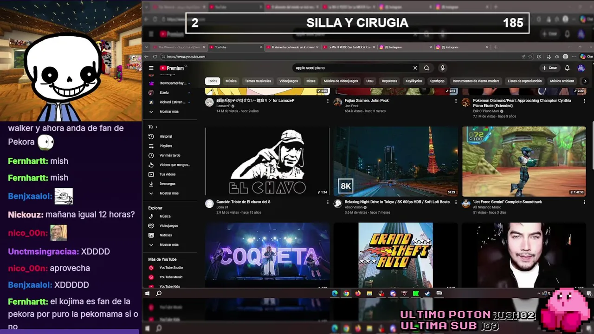
Task: Open the YouTube hamburger guide menu
Action: (151, 68)
